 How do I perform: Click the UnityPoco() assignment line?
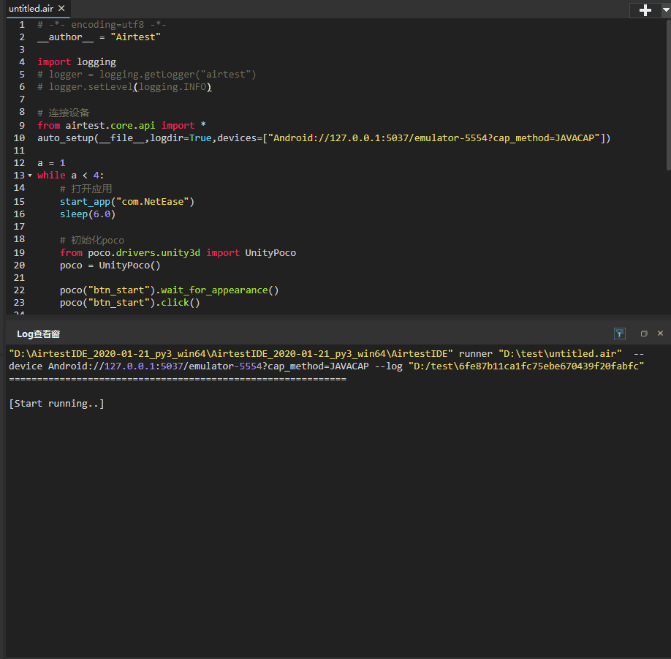[110, 266]
